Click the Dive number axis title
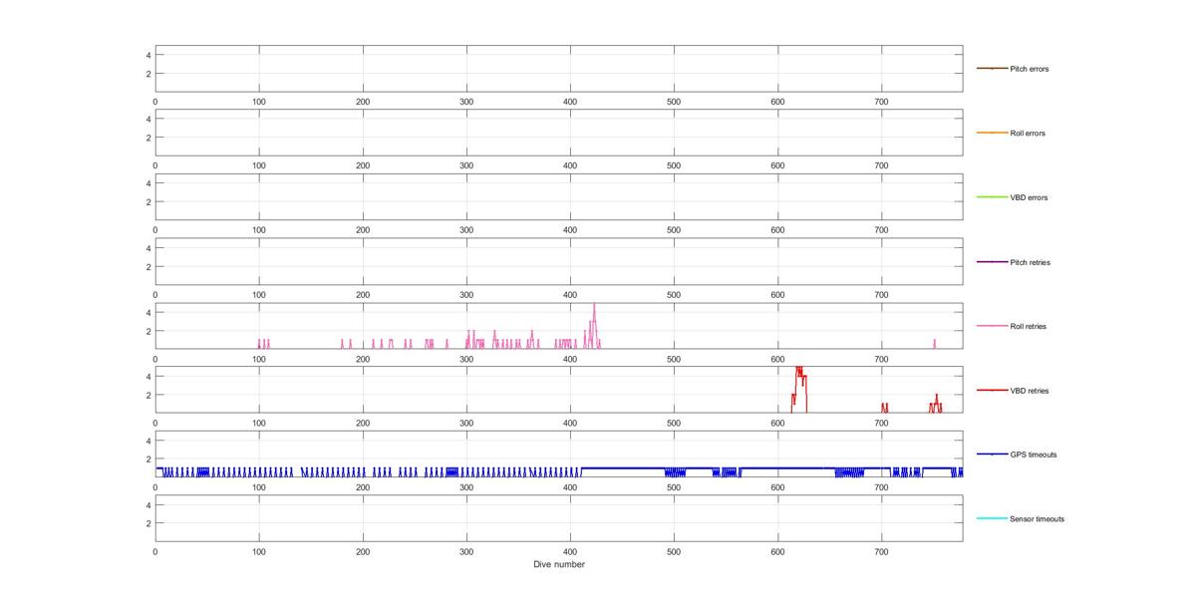1196x609 pixels. (x=558, y=564)
